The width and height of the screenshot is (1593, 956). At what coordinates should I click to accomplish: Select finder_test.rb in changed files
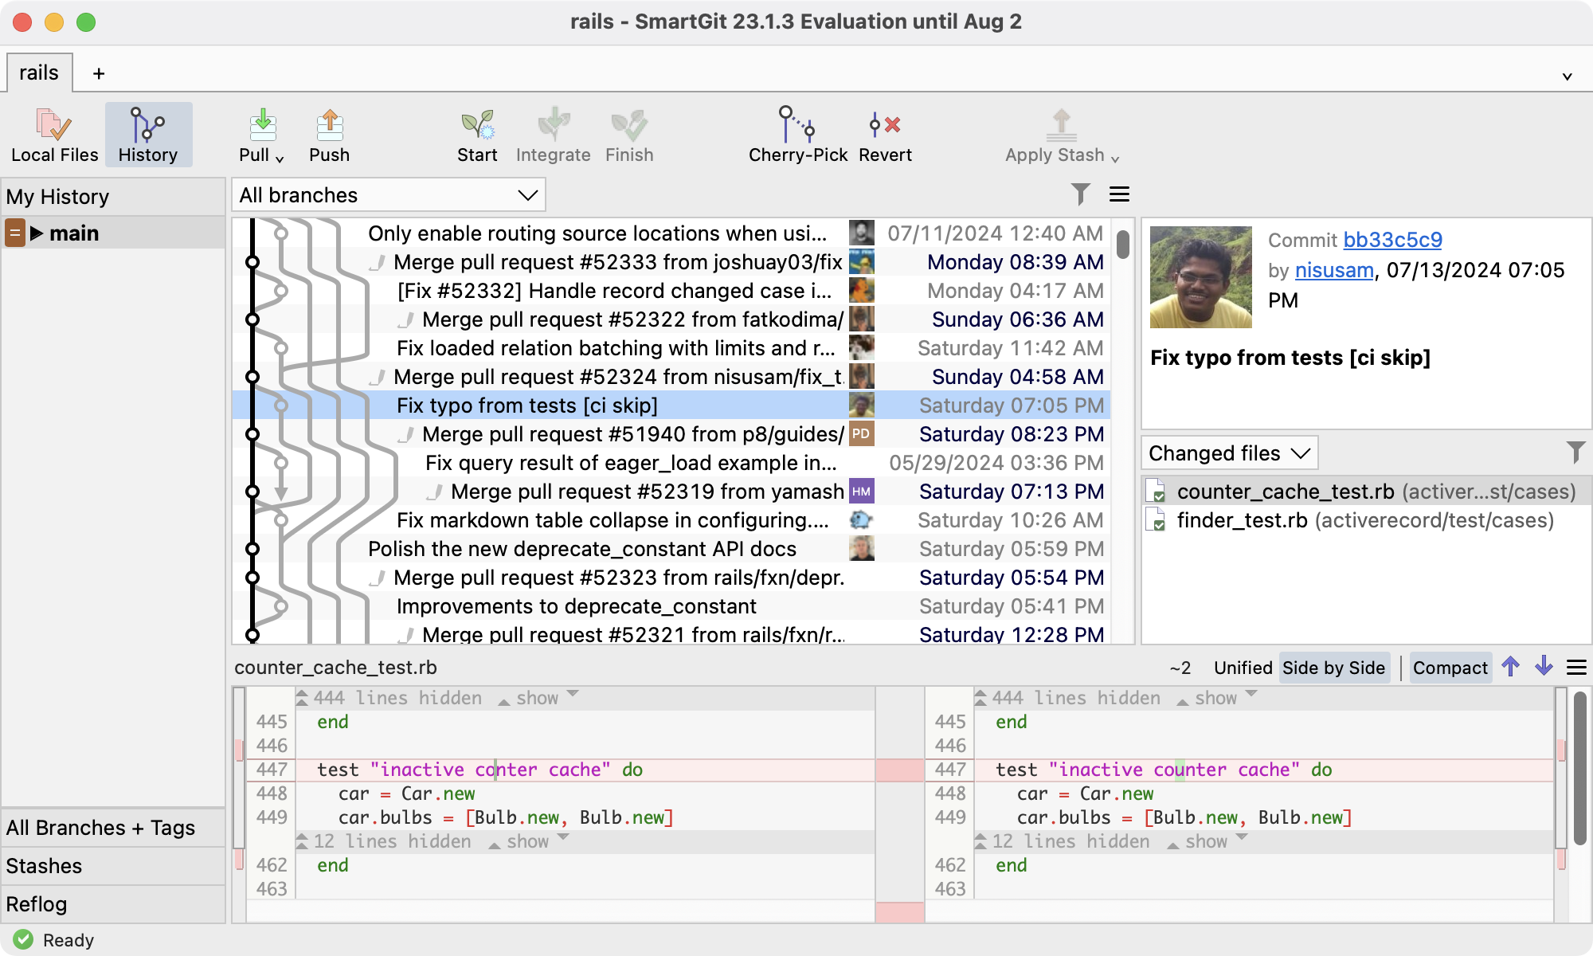coord(1242,520)
